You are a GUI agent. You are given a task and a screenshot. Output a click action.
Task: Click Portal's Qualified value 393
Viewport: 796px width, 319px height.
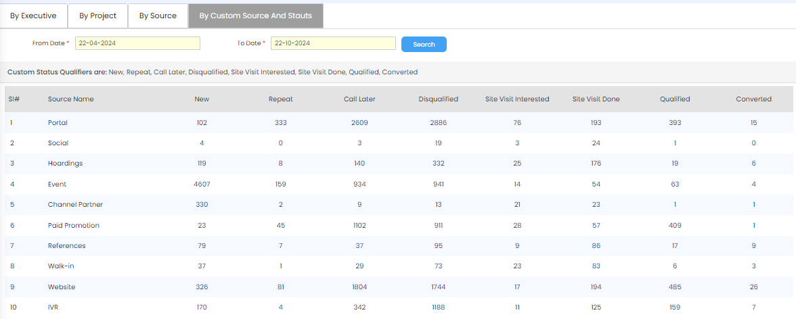pyautogui.click(x=675, y=123)
